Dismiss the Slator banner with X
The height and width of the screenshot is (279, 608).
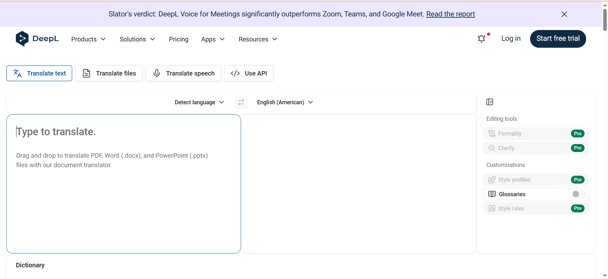click(564, 14)
